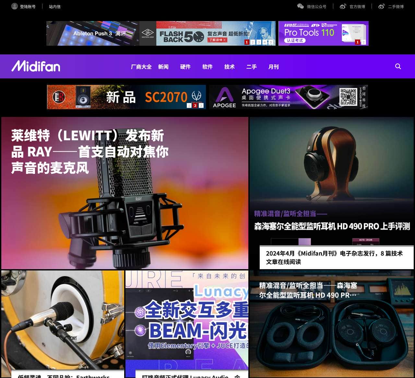Select slide 2 in Pro Tools 110 banner
415x378 pixels.
tap(363, 42)
